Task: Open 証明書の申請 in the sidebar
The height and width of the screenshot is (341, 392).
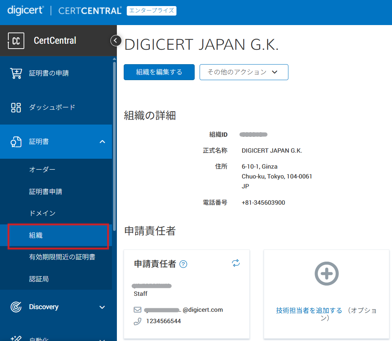Action: tap(56, 73)
